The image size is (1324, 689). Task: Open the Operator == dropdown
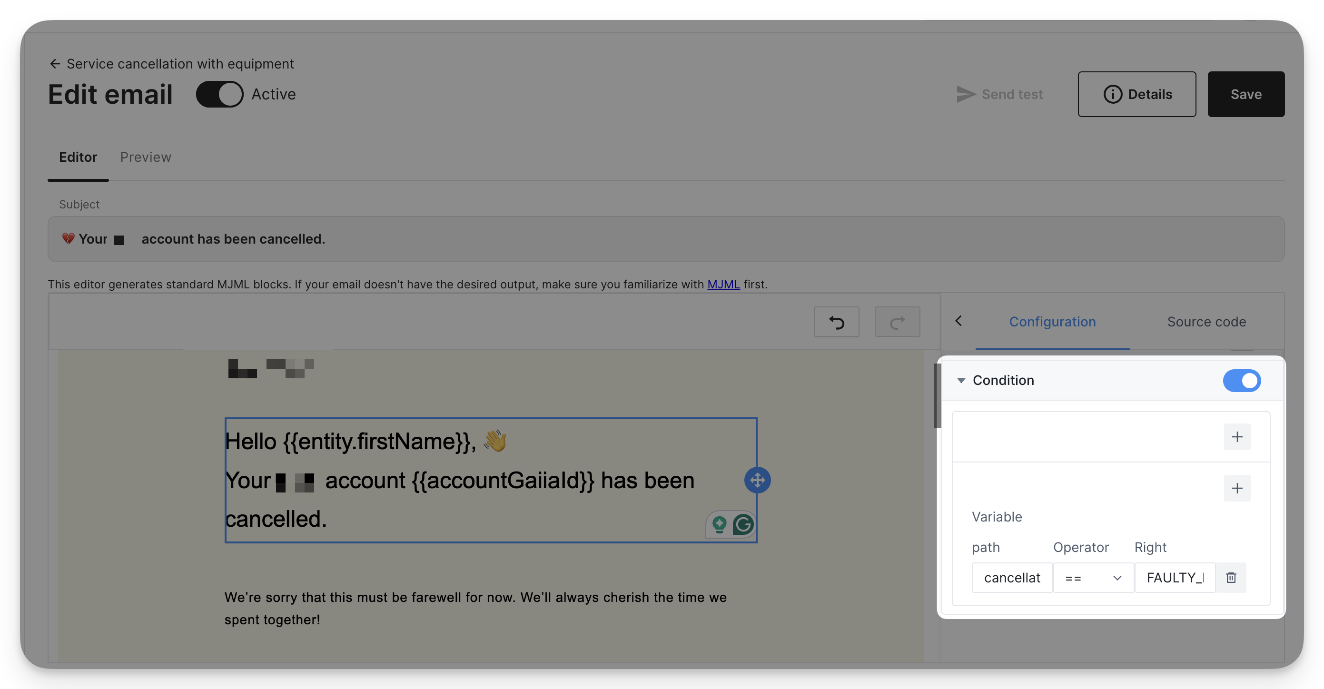(1093, 578)
